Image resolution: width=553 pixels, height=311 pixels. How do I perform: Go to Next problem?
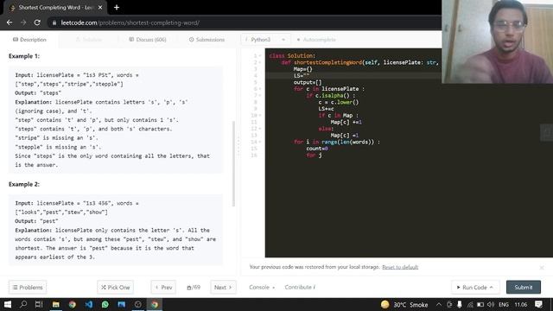click(x=223, y=288)
